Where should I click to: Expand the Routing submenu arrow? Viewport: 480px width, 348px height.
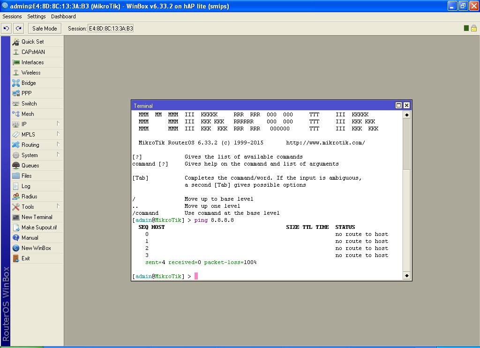pos(58,144)
